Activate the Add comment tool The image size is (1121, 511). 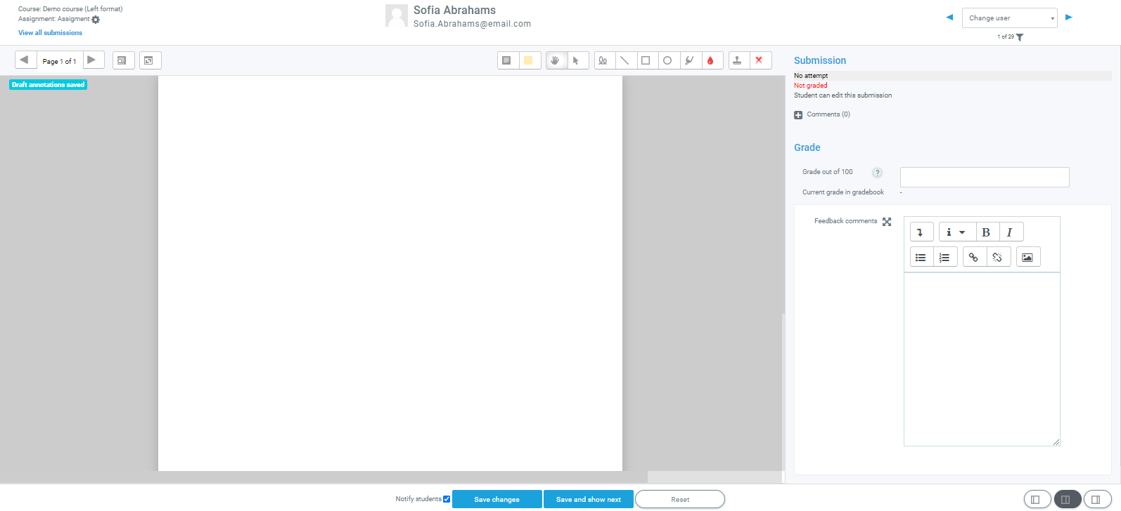click(x=506, y=61)
